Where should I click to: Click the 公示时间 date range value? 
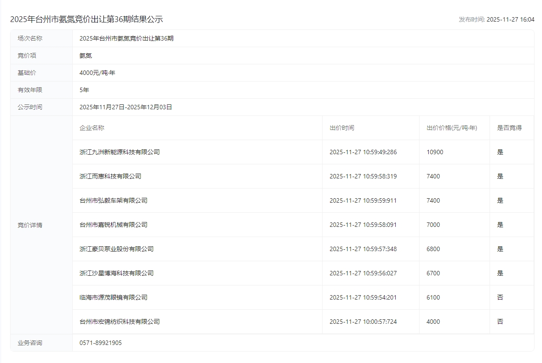click(126, 107)
